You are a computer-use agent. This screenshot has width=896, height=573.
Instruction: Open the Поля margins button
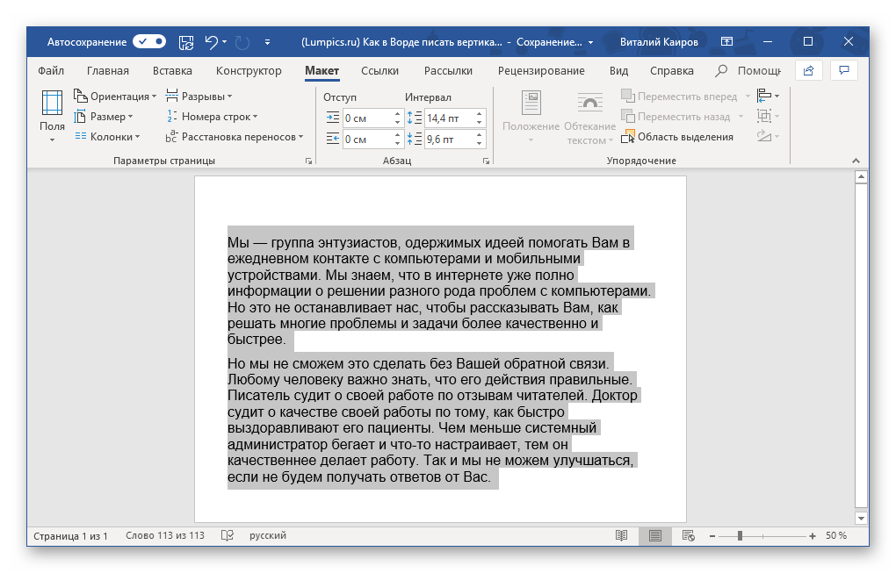click(x=52, y=115)
